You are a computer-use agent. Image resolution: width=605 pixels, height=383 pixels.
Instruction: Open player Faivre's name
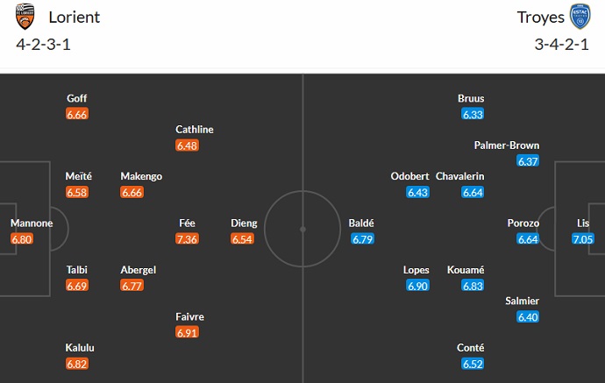pyautogui.click(x=188, y=317)
